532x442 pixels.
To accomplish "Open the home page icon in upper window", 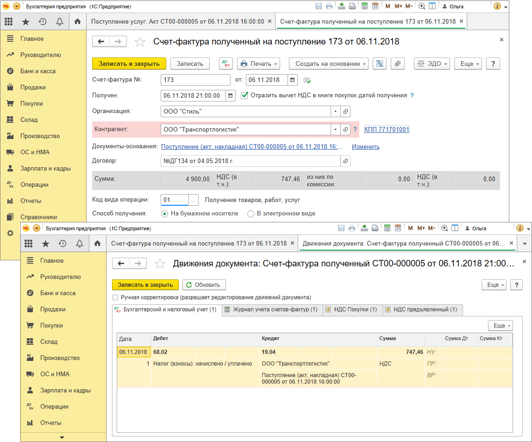I will tap(77, 22).
